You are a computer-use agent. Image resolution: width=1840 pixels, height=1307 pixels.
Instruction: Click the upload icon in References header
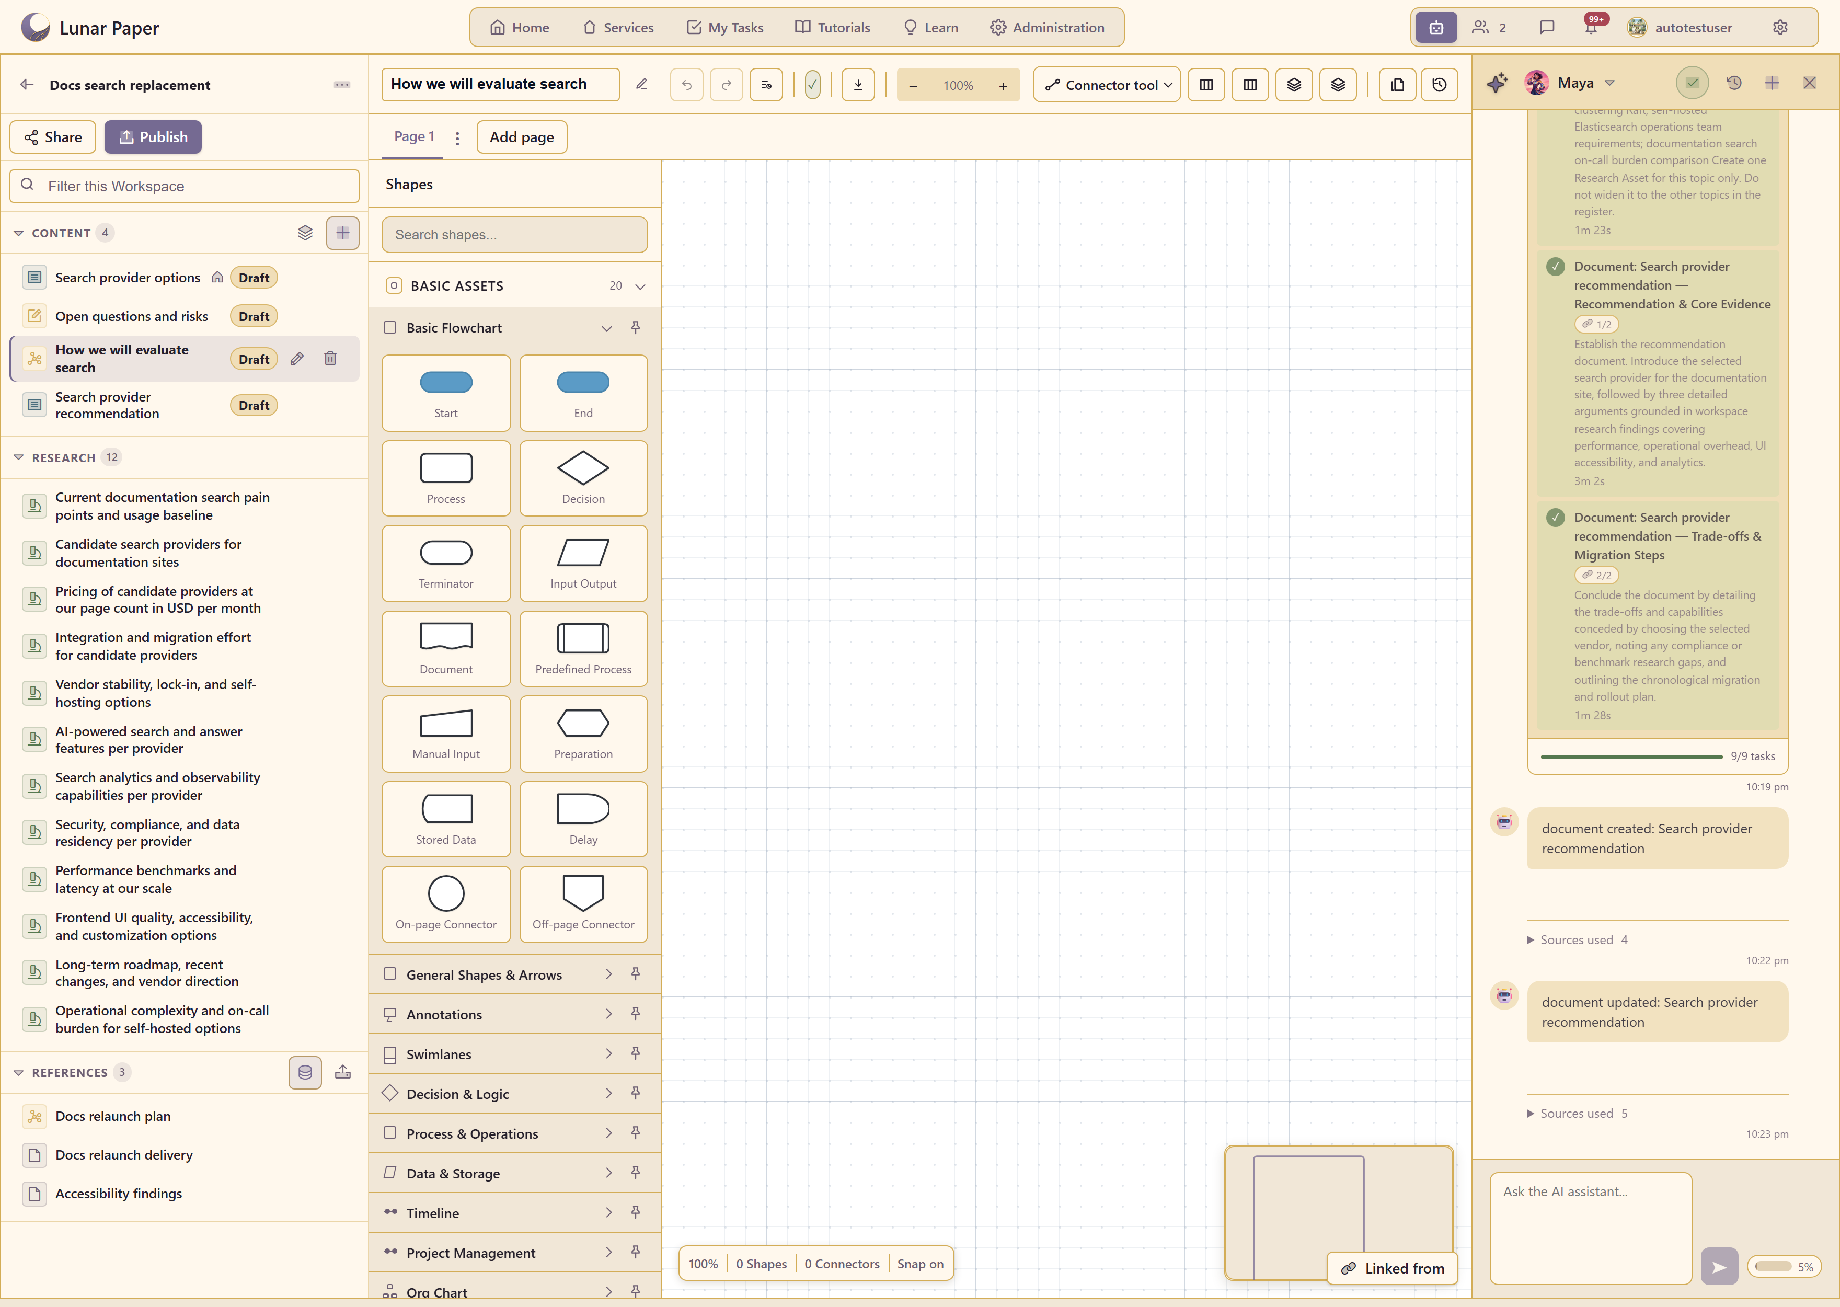click(343, 1072)
